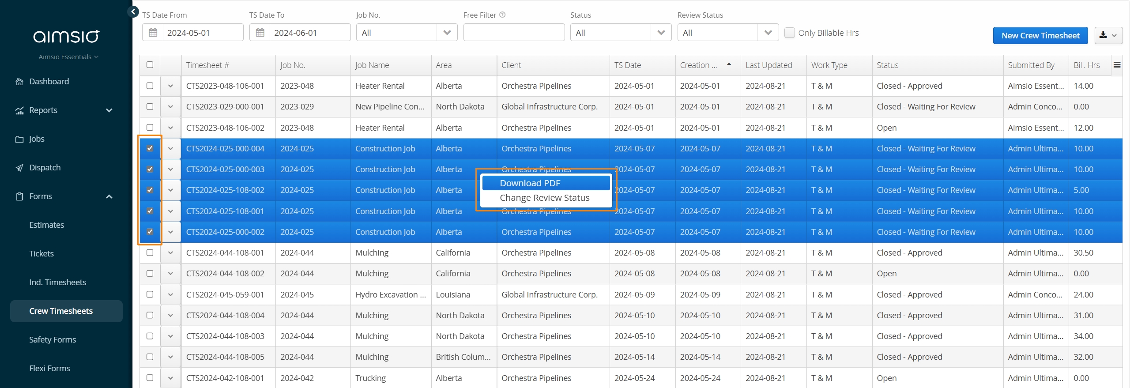Screen dimensions: 1130x388
Task: Click the TS Date To field 2024-06-01
Action: pyautogui.click(x=310, y=33)
